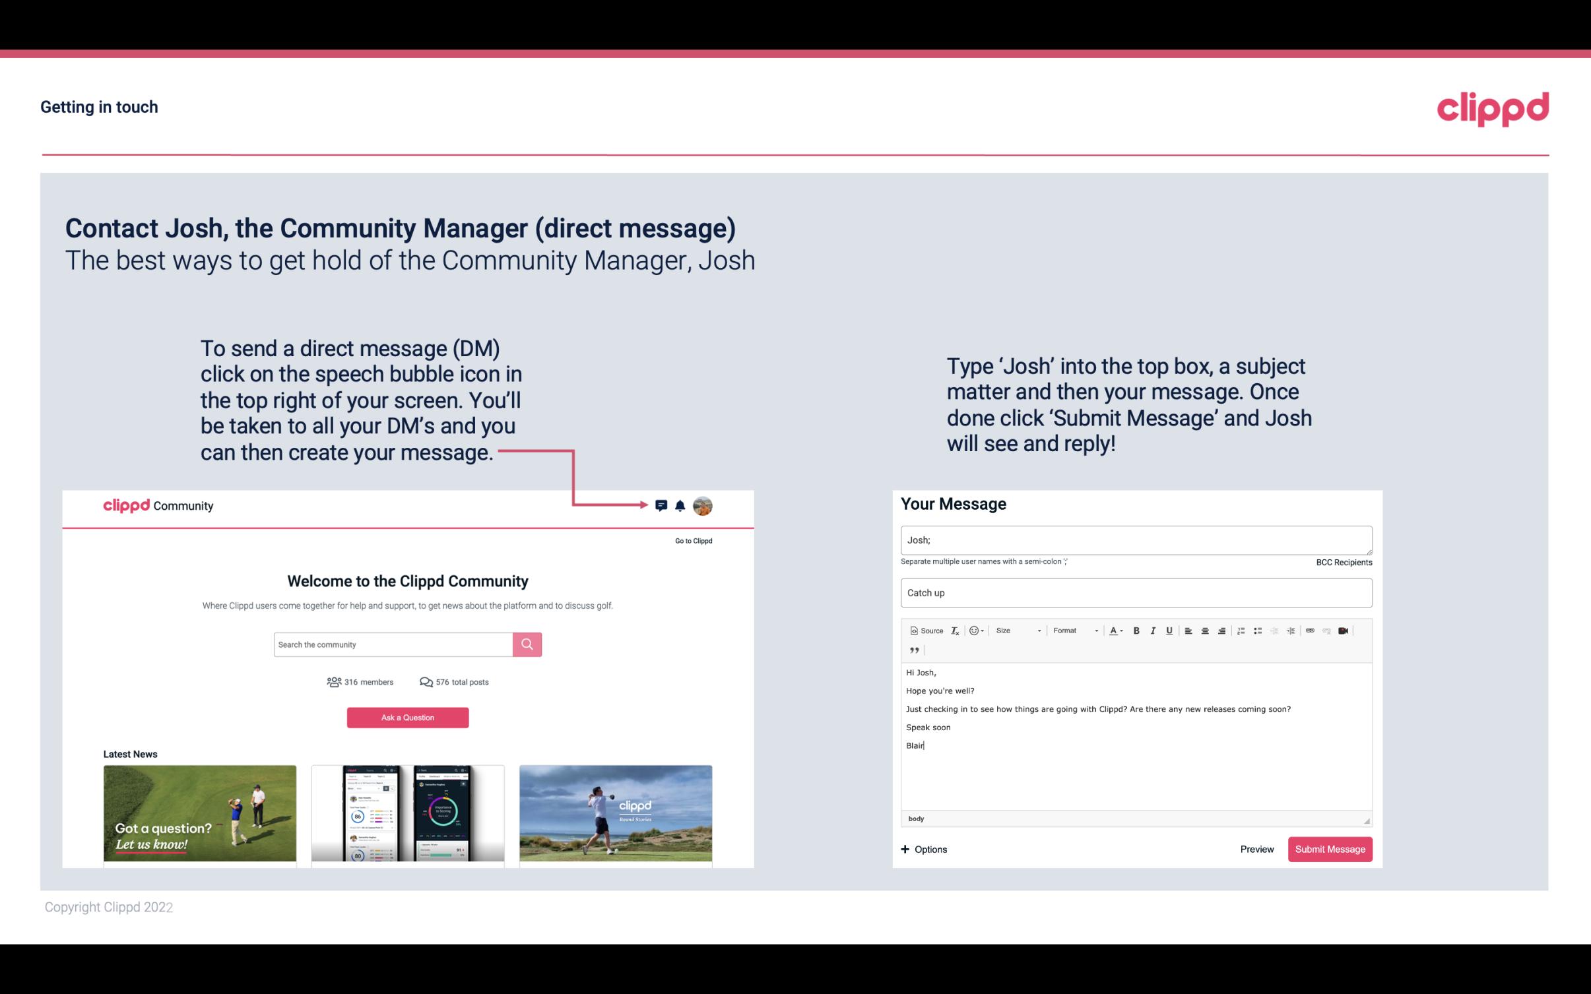Click the Italic formatting icon
The width and height of the screenshot is (1591, 994).
1152,631
